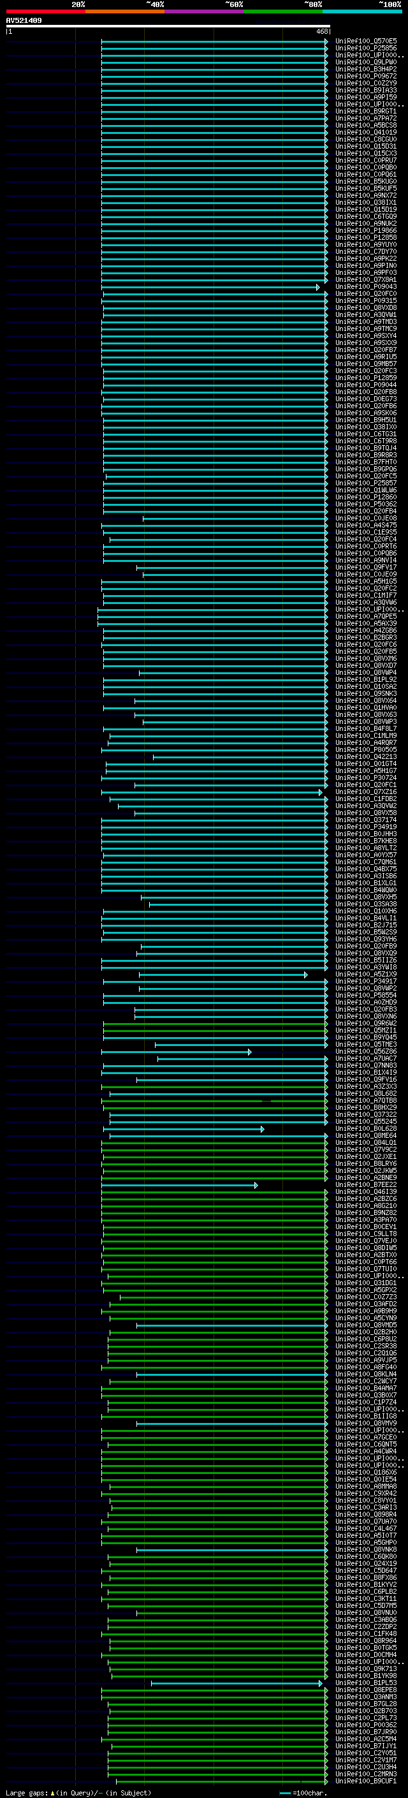Select hit label UniRef100_Q9M857
Screen dimensions: 408x1798
[x=366, y=364]
